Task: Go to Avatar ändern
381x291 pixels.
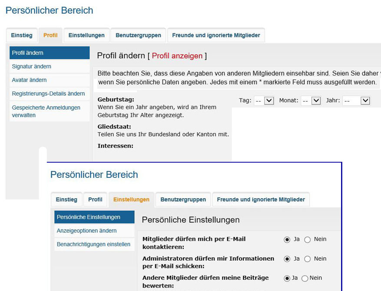Action: [30, 80]
